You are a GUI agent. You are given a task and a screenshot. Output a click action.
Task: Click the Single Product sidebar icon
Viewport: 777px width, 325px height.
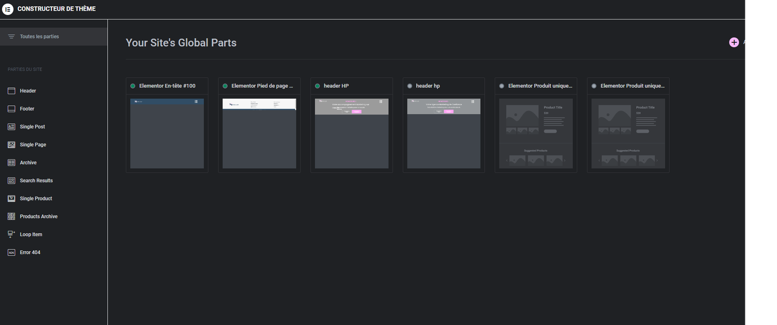pyautogui.click(x=12, y=198)
